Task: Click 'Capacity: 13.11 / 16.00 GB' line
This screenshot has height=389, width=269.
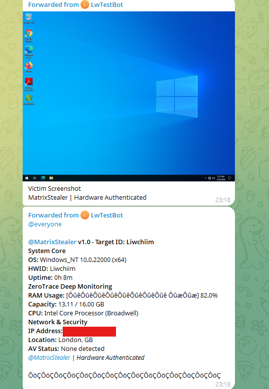Action: (66, 304)
